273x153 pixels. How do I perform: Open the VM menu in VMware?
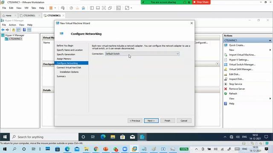click(x=26, y=8)
